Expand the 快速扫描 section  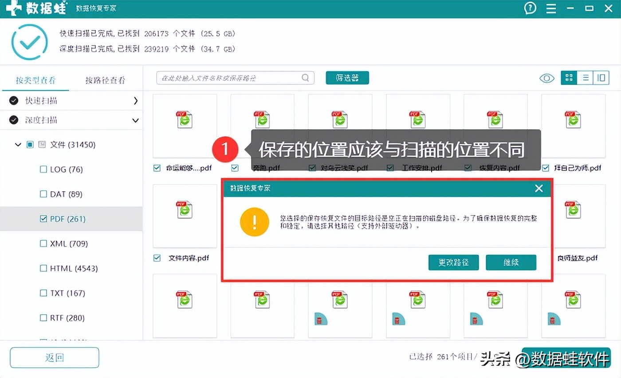tap(136, 100)
